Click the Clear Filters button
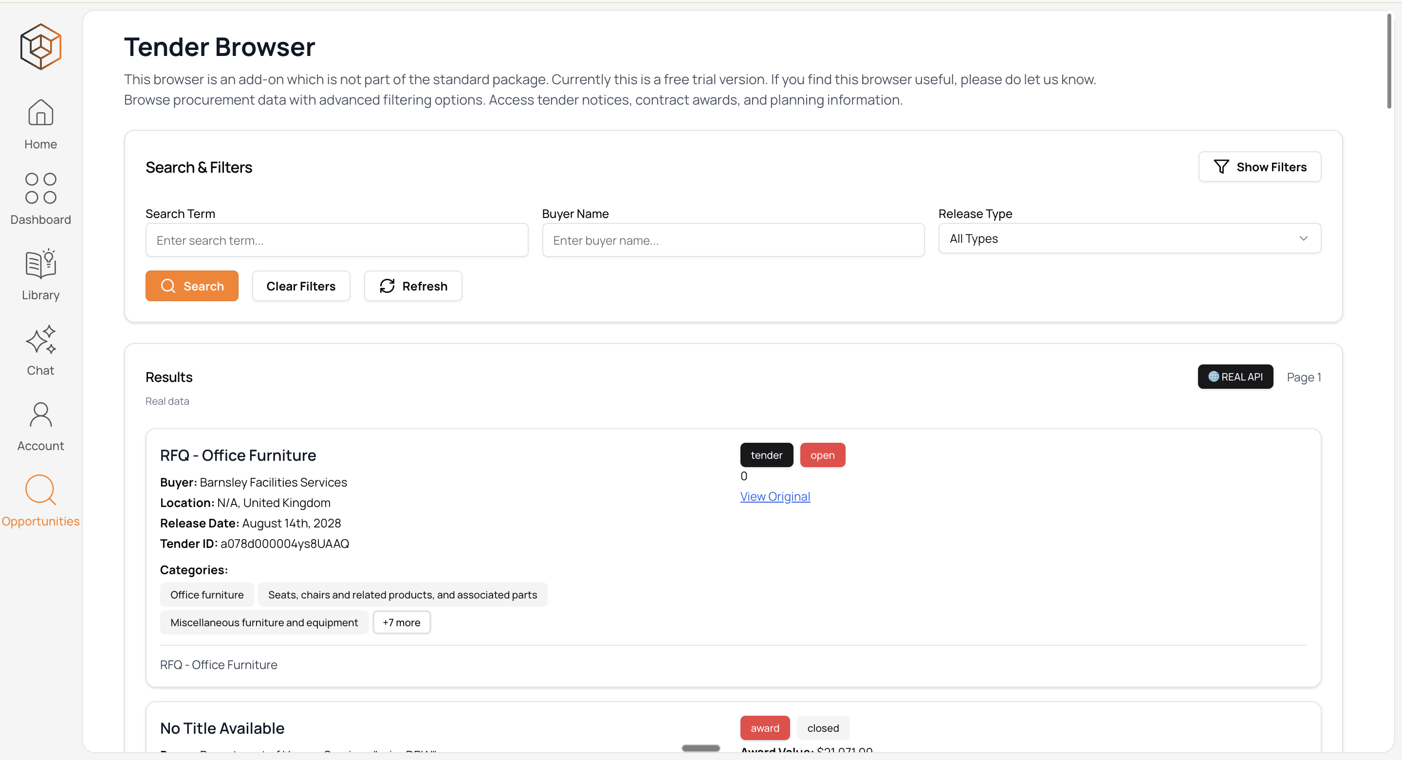 (x=300, y=286)
